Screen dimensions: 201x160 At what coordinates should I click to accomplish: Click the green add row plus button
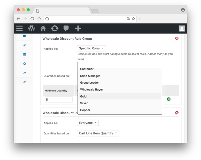coord(169,99)
